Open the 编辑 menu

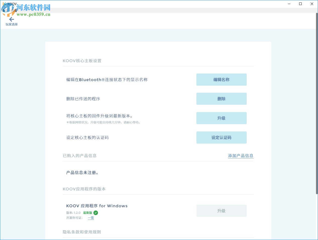[x=14, y=10]
